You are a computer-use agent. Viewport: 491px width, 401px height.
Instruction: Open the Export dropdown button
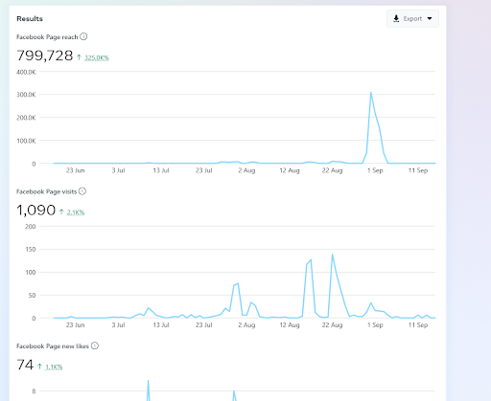(x=412, y=18)
